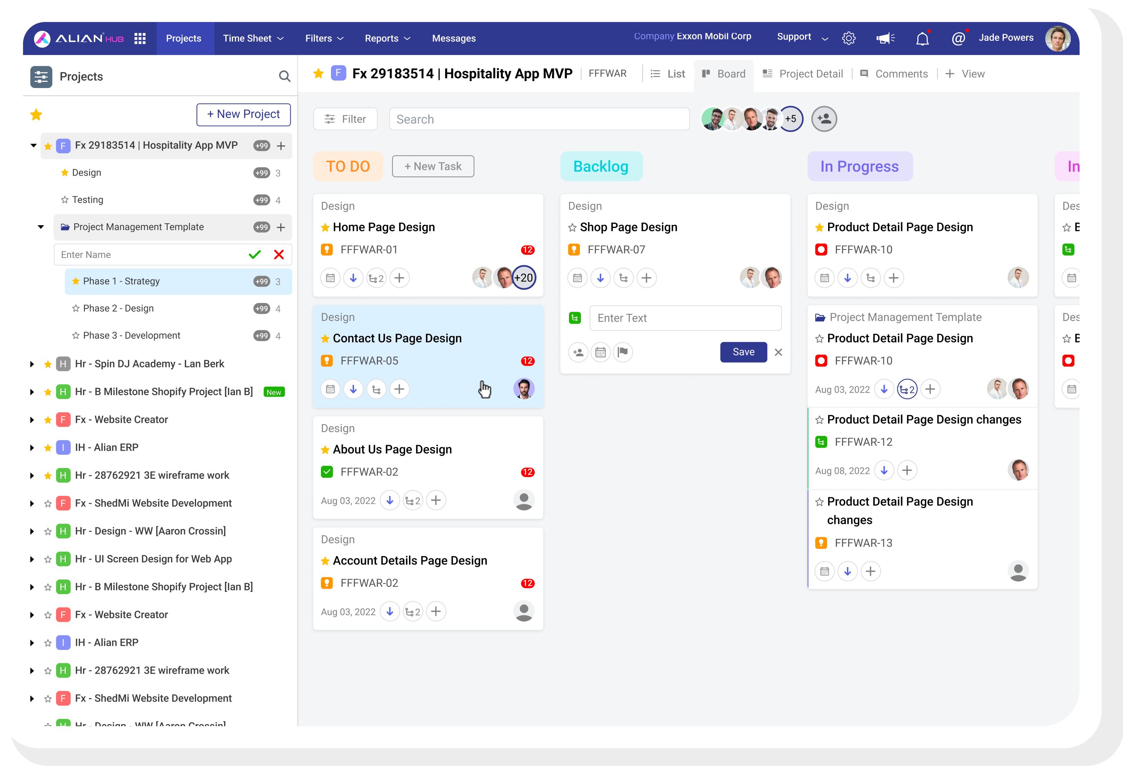Confirm name with green check icon
This screenshot has height=766, width=1123.
point(255,254)
